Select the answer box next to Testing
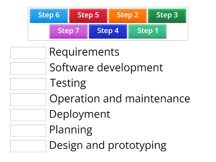Viewport: 216px width, 162px height. click(28, 84)
